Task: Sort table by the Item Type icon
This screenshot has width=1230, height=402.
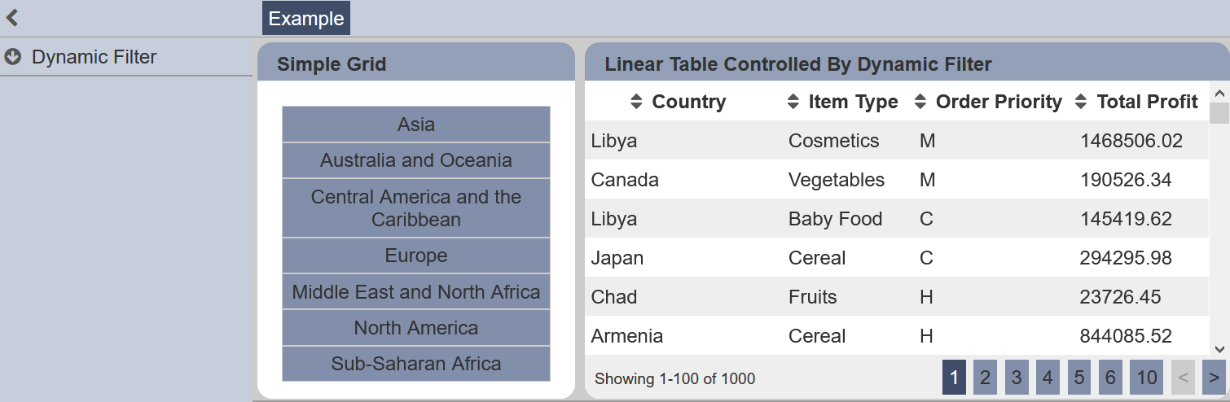Action: click(793, 102)
